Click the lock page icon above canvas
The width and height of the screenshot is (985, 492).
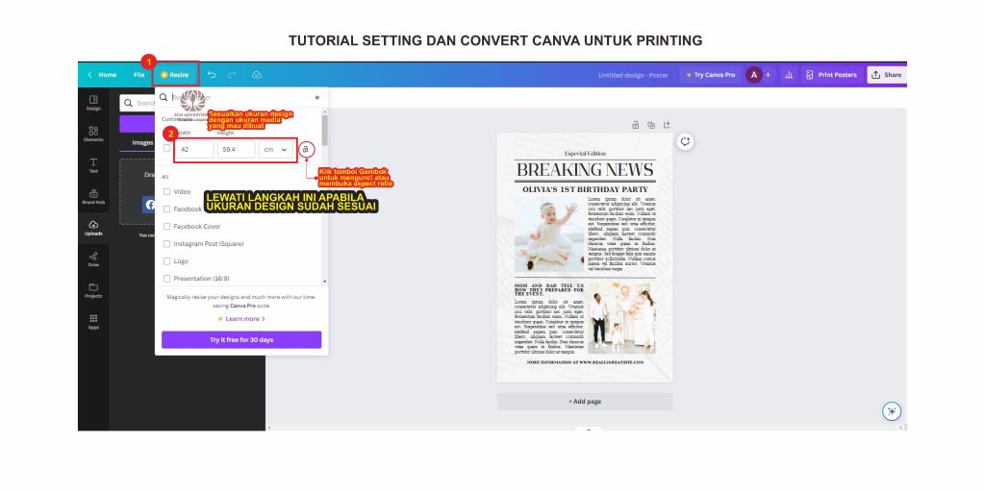(635, 125)
